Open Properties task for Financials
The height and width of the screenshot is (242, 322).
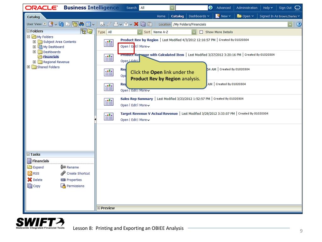[71, 180]
